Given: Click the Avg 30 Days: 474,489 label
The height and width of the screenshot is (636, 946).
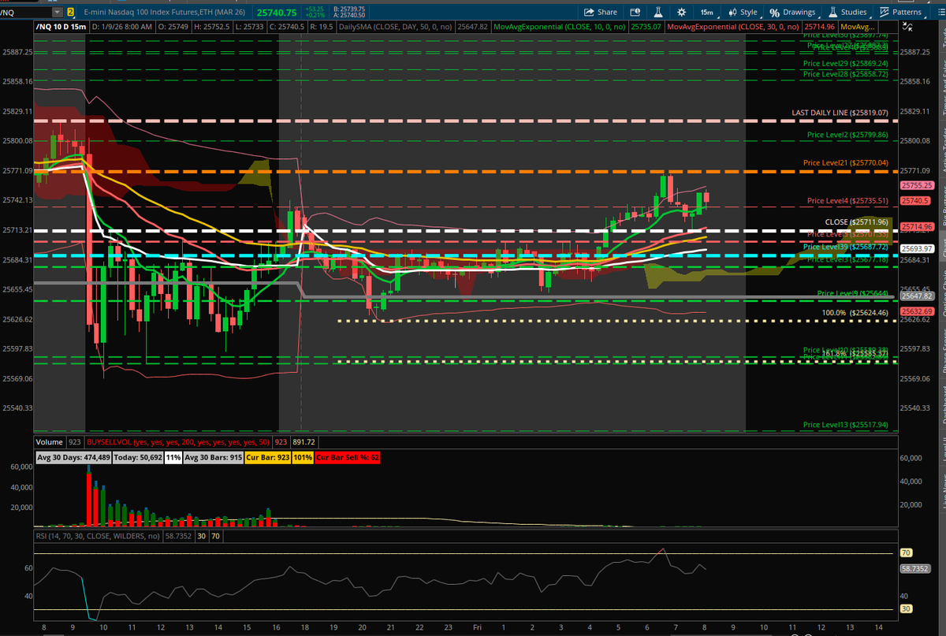Looking at the screenshot, I should click(74, 456).
